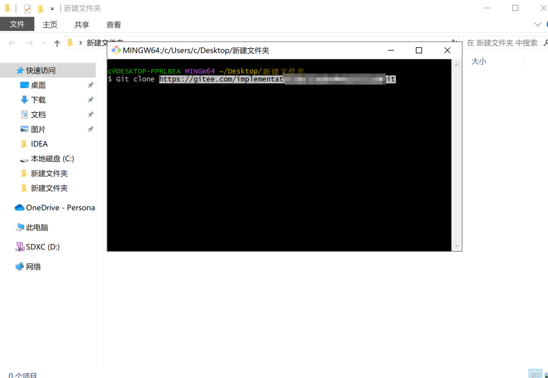Click the Properties checkmark icon in quick access toolbar
Viewport: 548px width, 378px height.
point(27,9)
